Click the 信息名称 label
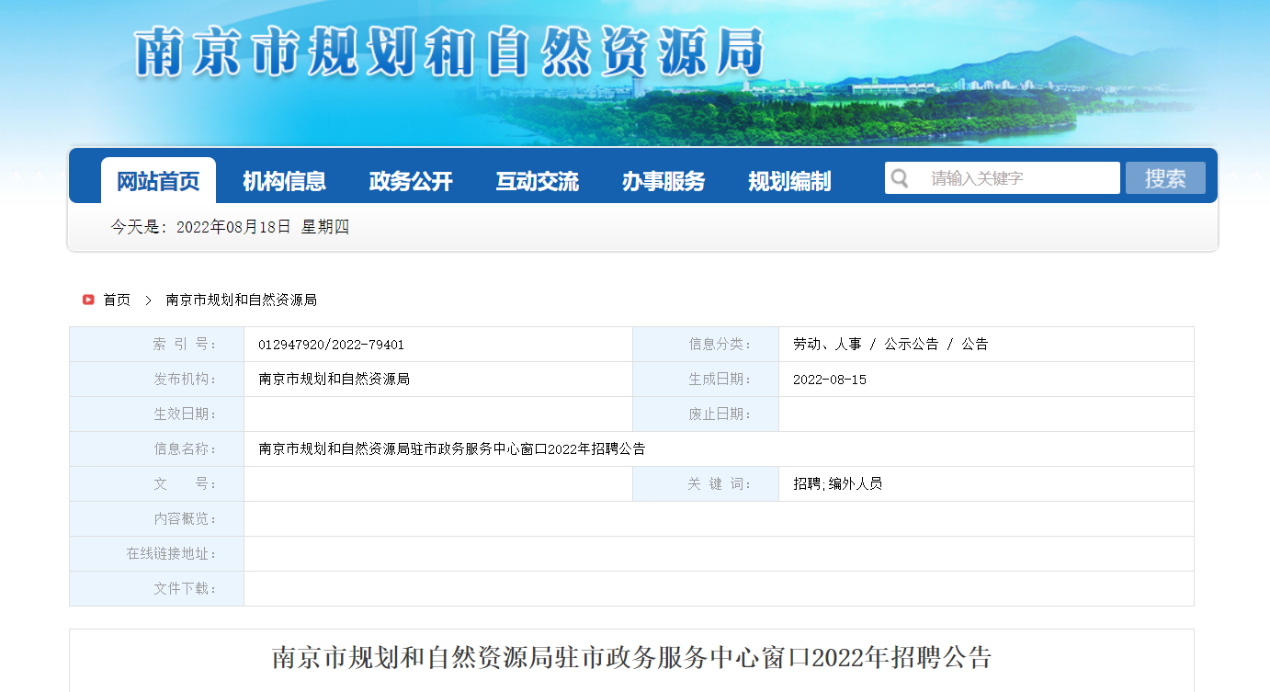 coord(186,449)
